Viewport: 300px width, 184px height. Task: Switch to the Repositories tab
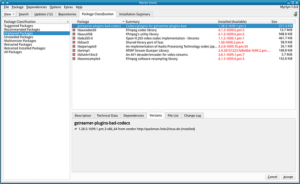pyautogui.click(x=67, y=14)
